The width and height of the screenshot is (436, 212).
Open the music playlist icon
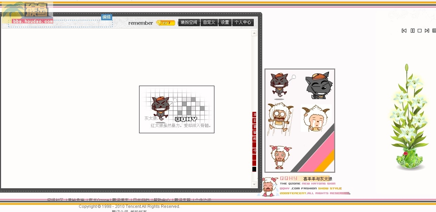[x=434, y=31]
